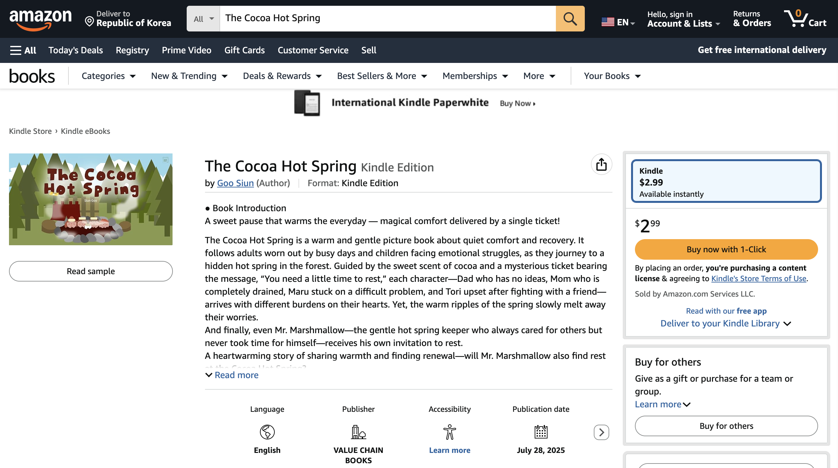Click the Read sample button
The height and width of the screenshot is (468, 838).
click(91, 271)
